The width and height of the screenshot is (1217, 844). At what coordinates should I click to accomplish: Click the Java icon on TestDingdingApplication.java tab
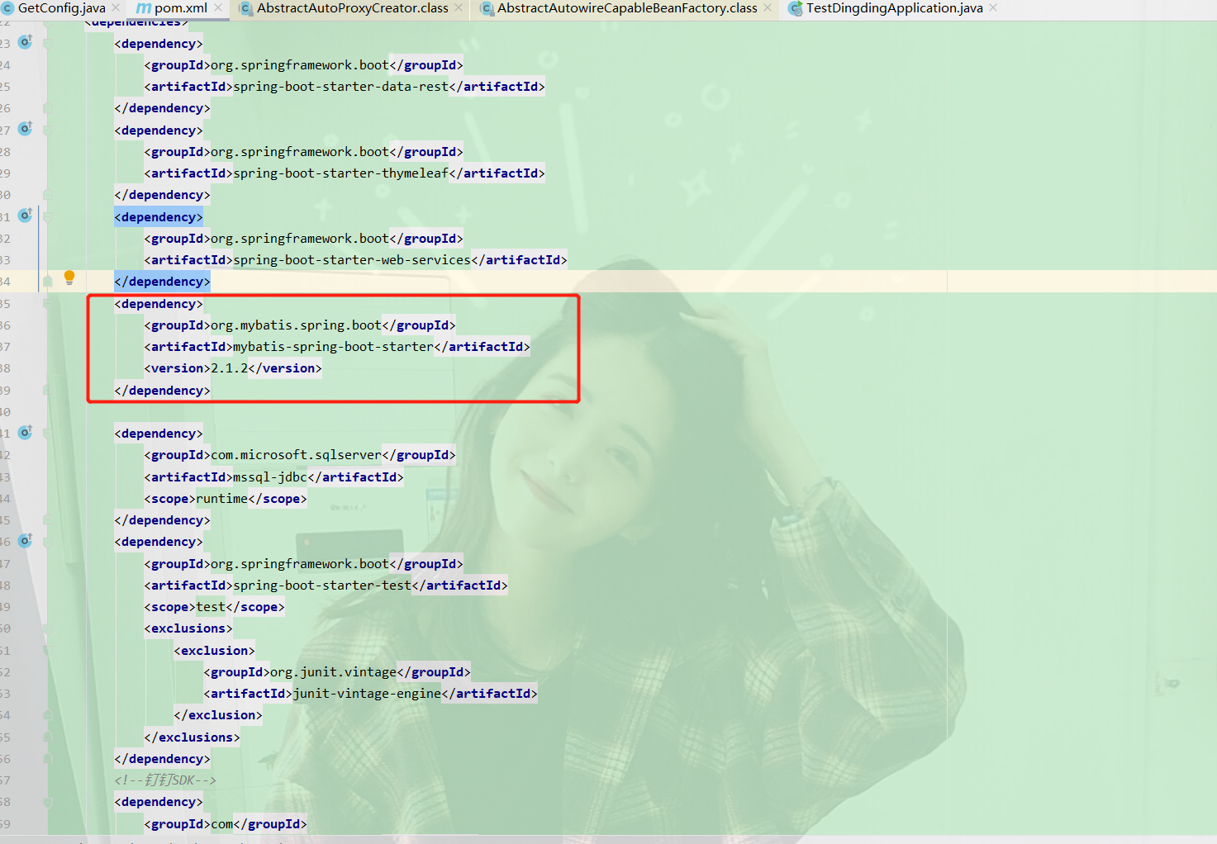795,7
